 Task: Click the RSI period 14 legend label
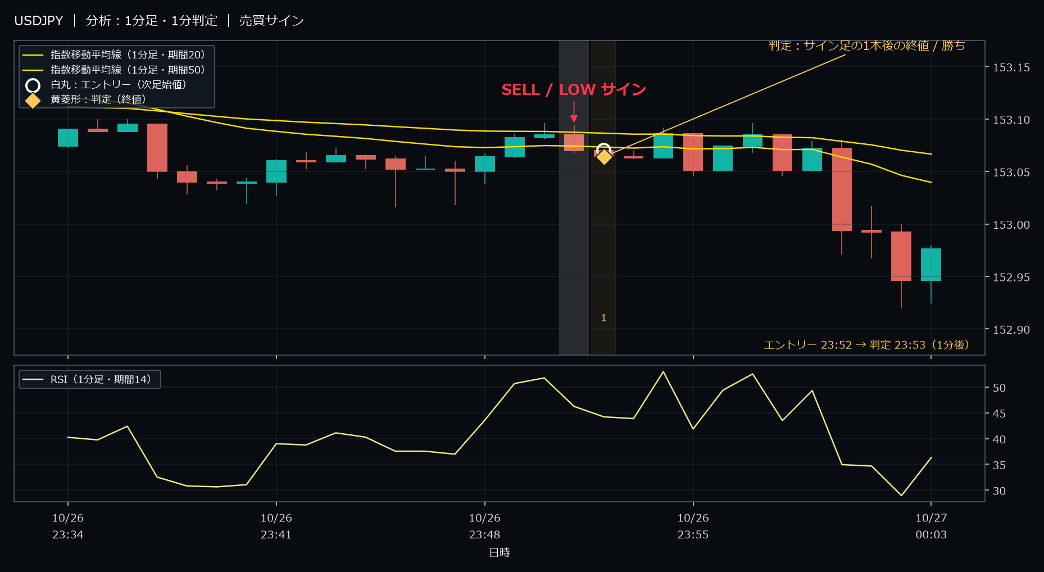101,379
